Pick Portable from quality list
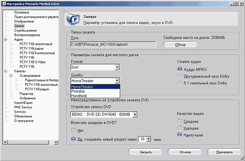The height and width of the screenshot is (161, 245). point(95,91)
